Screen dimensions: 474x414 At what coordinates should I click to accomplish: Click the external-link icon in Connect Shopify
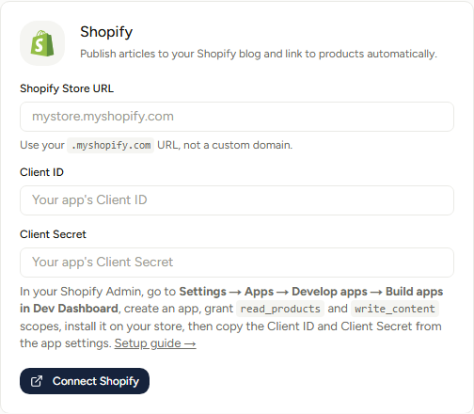point(37,381)
